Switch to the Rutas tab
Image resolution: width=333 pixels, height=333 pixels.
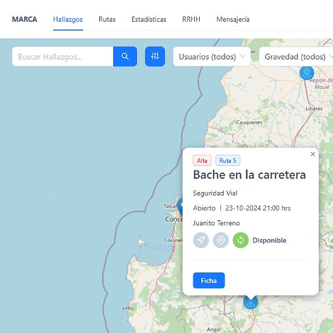(107, 19)
